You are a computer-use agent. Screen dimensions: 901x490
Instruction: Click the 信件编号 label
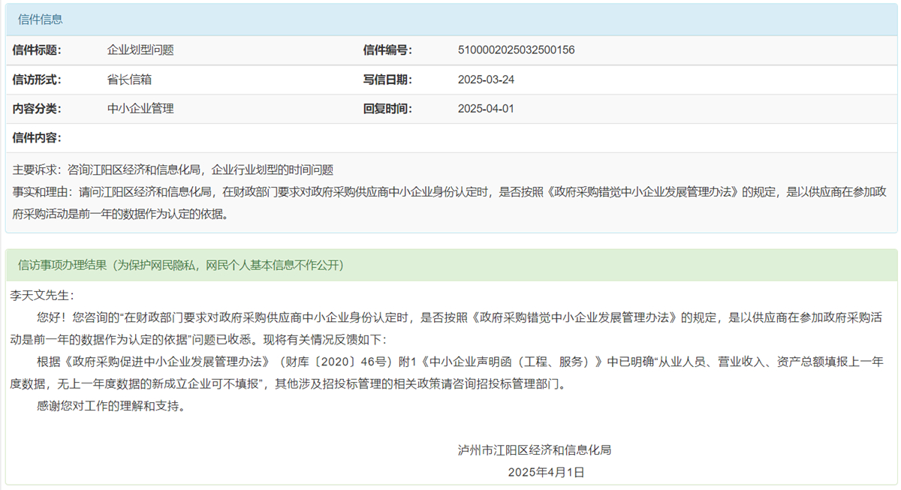387,50
